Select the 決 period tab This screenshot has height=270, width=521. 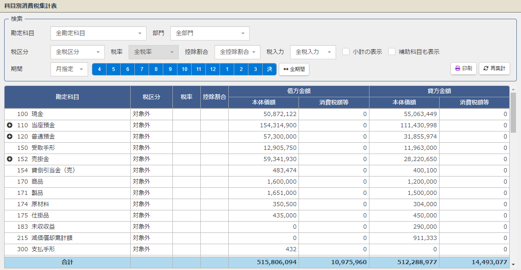point(270,69)
